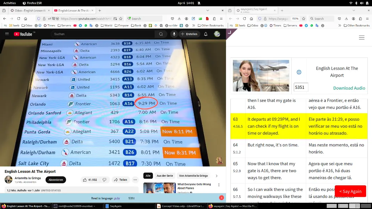Open the 'Download Audio' link

(349, 88)
